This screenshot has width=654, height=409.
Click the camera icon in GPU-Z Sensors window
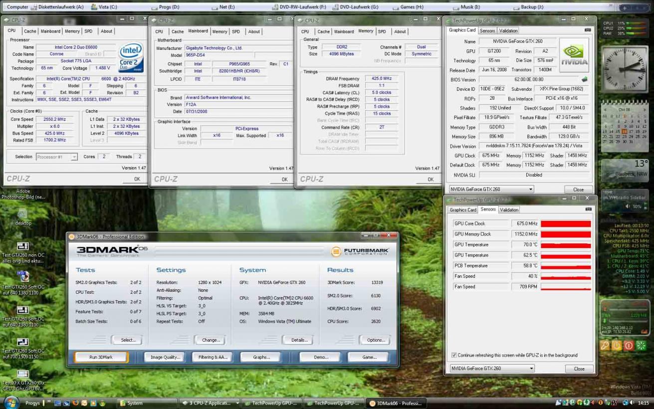click(587, 209)
